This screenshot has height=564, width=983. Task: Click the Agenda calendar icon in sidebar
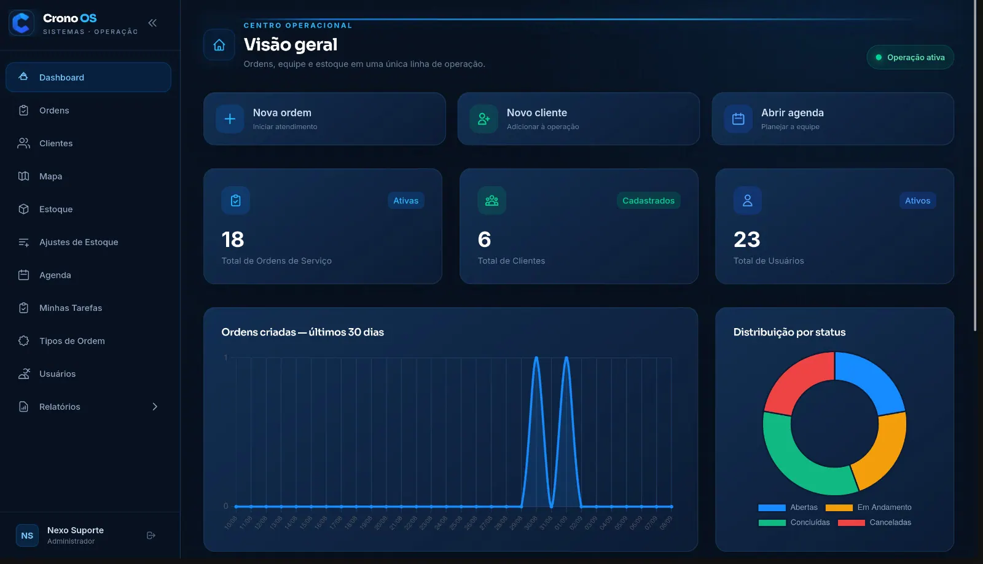[24, 275]
